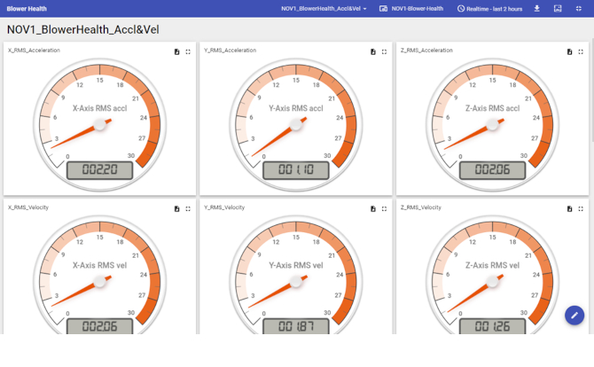The width and height of the screenshot is (594, 367).
Task: Expand Y_RMS_Acceleration widget to fullscreen
Action: click(x=385, y=51)
